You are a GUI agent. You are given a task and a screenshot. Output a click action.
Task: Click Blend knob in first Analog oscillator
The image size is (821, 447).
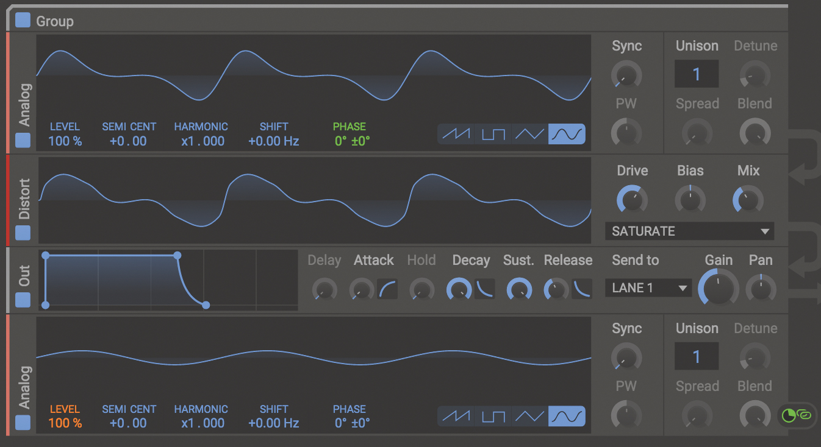[x=755, y=132]
